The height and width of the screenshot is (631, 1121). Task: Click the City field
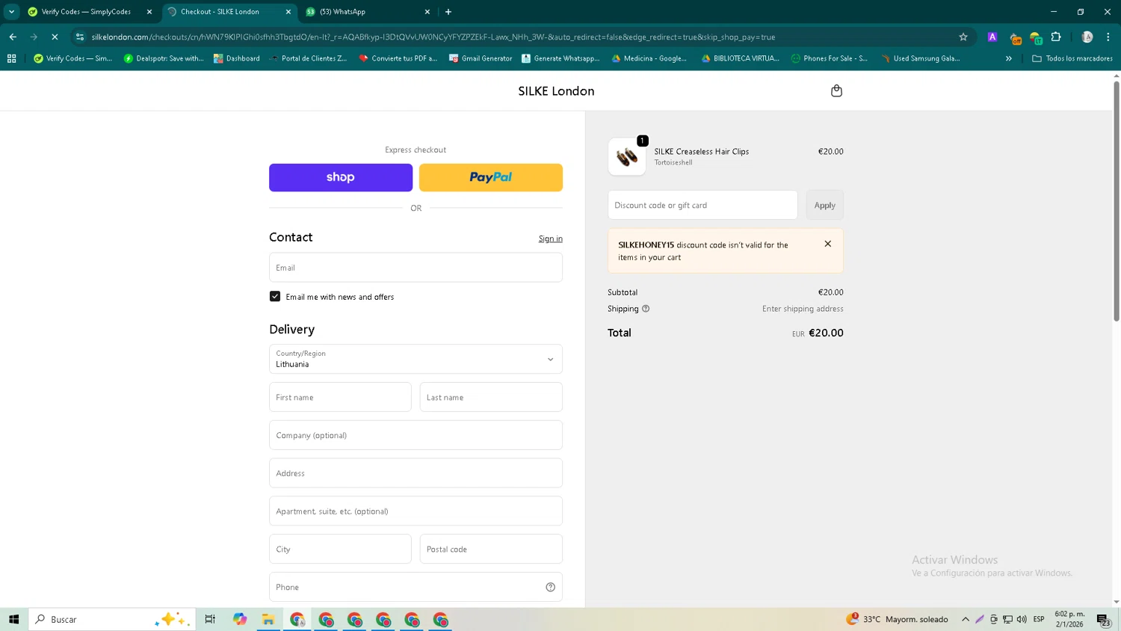click(340, 549)
